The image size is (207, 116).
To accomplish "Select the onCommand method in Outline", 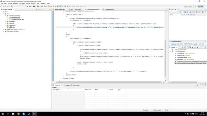I will (x=191, y=63).
